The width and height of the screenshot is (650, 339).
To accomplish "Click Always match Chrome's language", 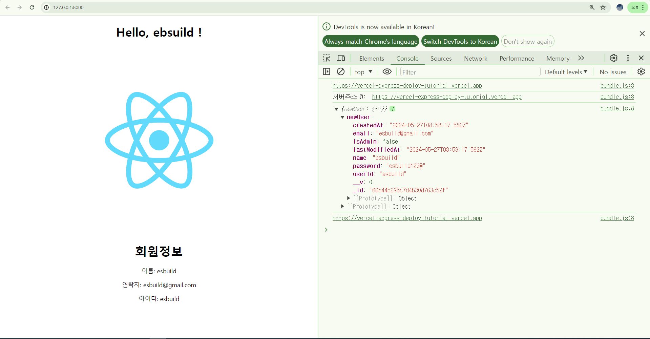I will [x=371, y=41].
